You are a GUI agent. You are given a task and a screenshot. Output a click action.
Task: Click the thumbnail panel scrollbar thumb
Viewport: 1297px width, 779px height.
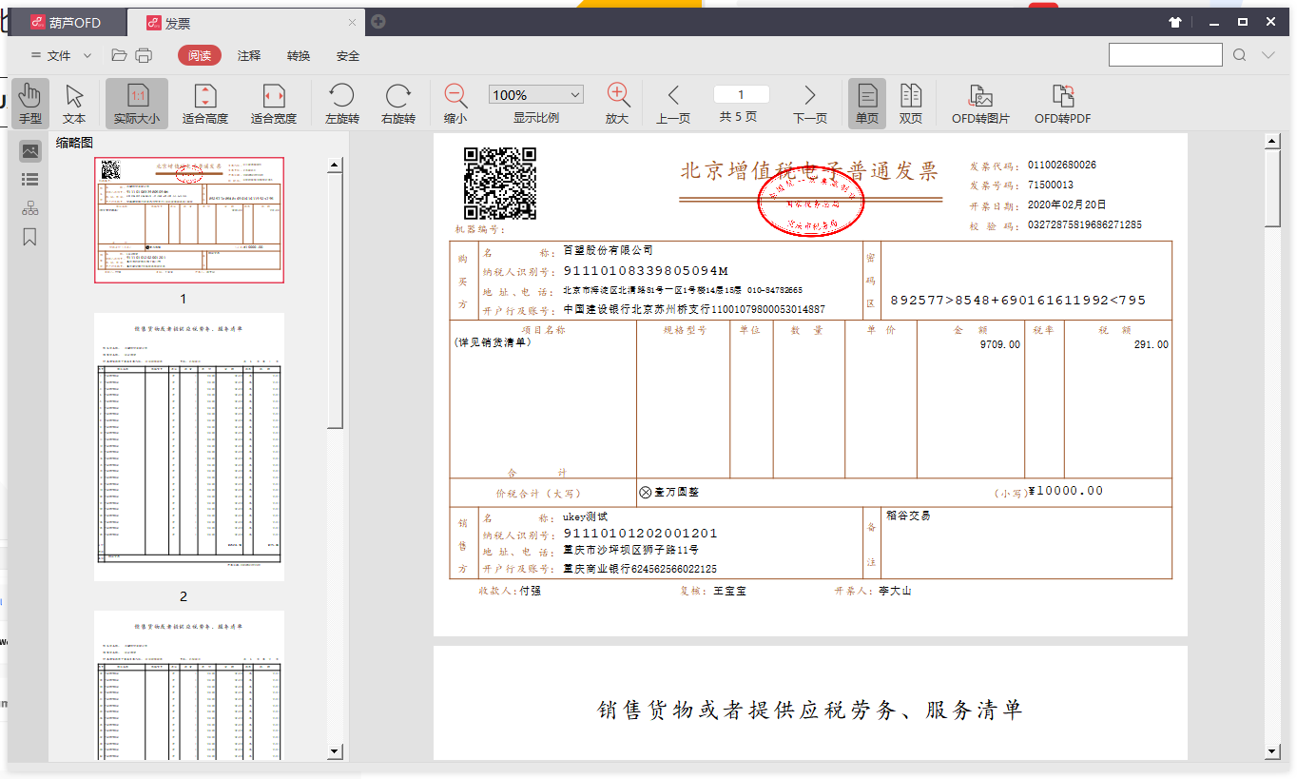pyautogui.click(x=334, y=301)
